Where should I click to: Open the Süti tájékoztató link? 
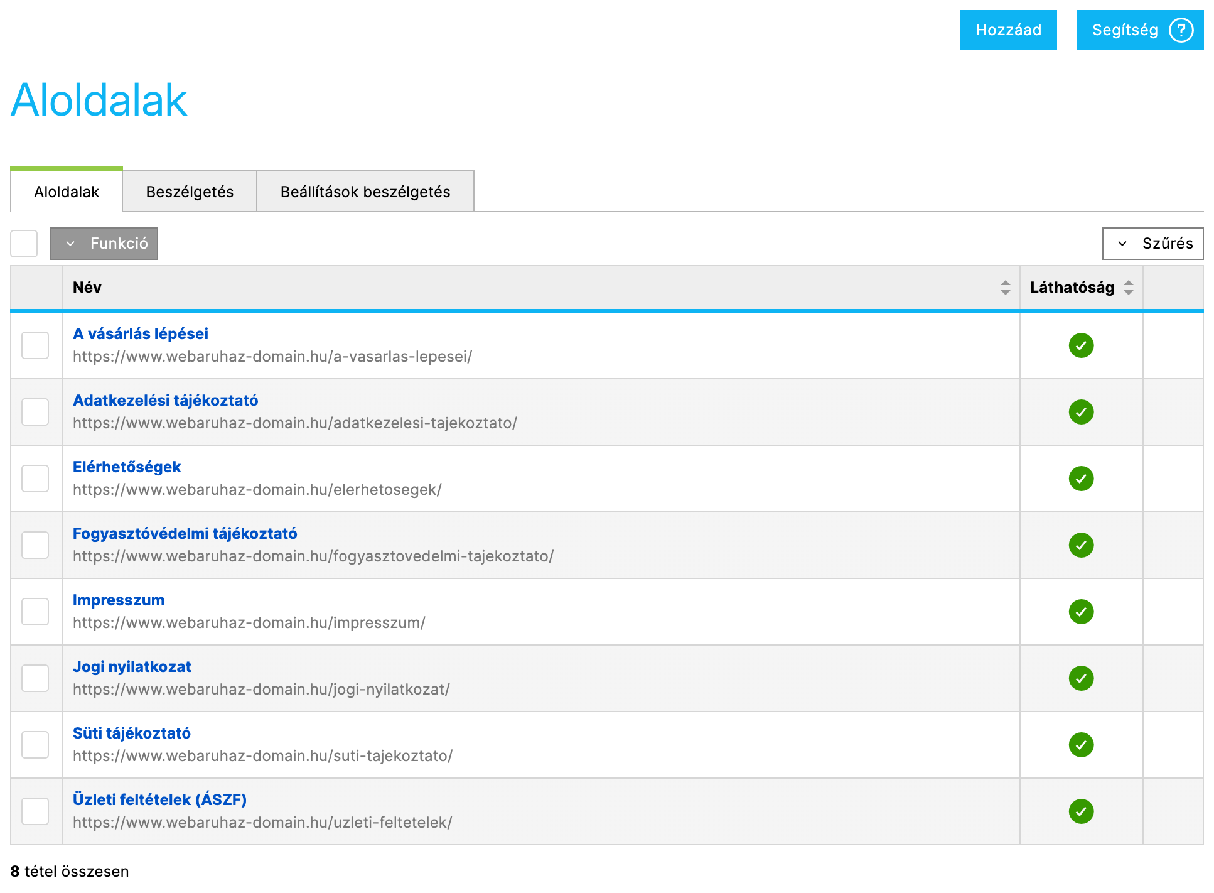(x=132, y=733)
